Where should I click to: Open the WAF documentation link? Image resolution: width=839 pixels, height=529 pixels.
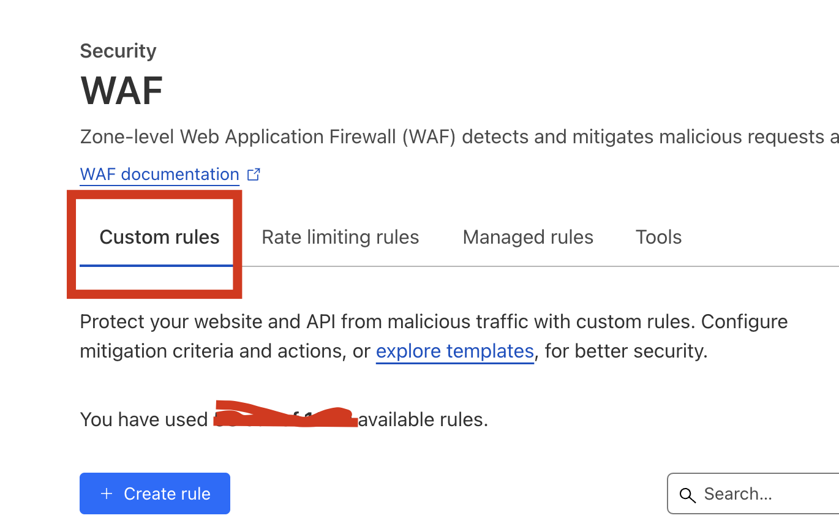point(159,174)
